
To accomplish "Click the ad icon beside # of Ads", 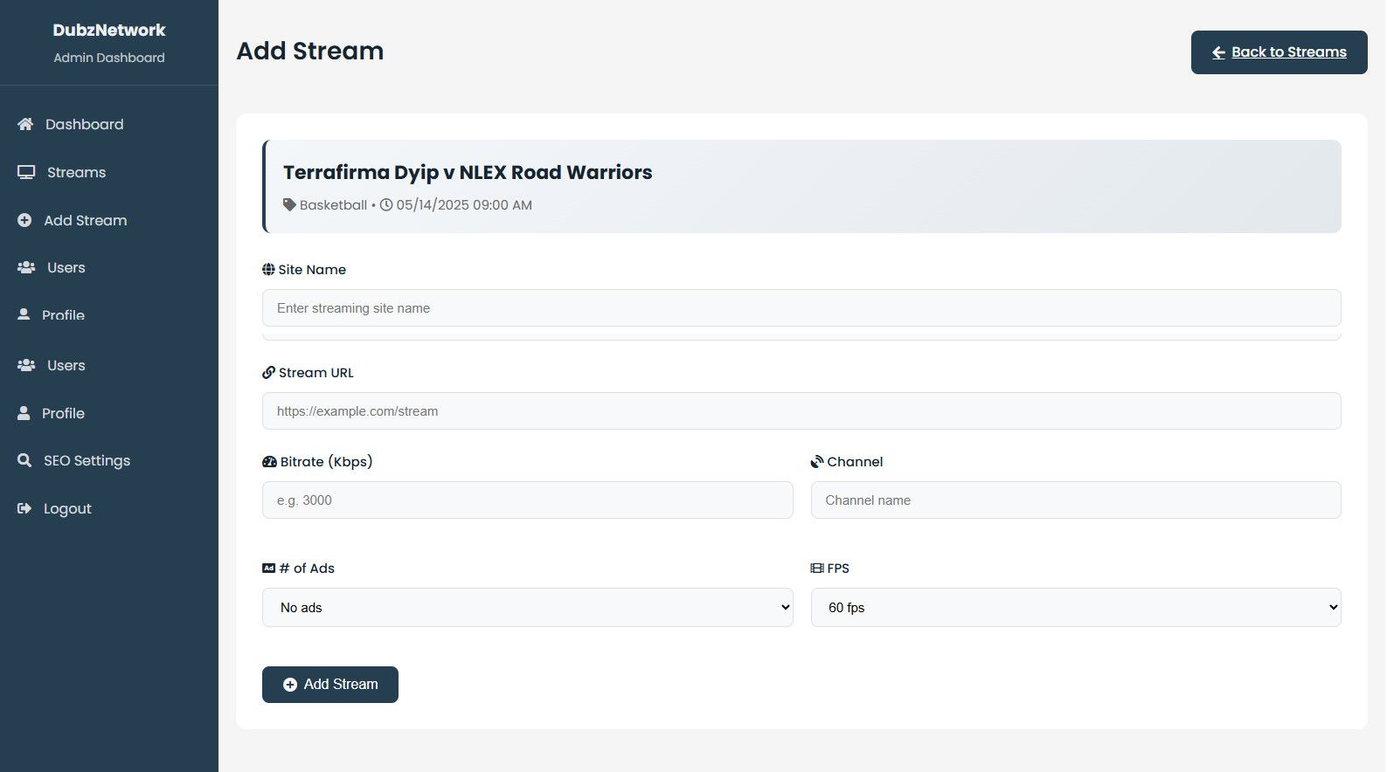I will (x=268, y=568).
